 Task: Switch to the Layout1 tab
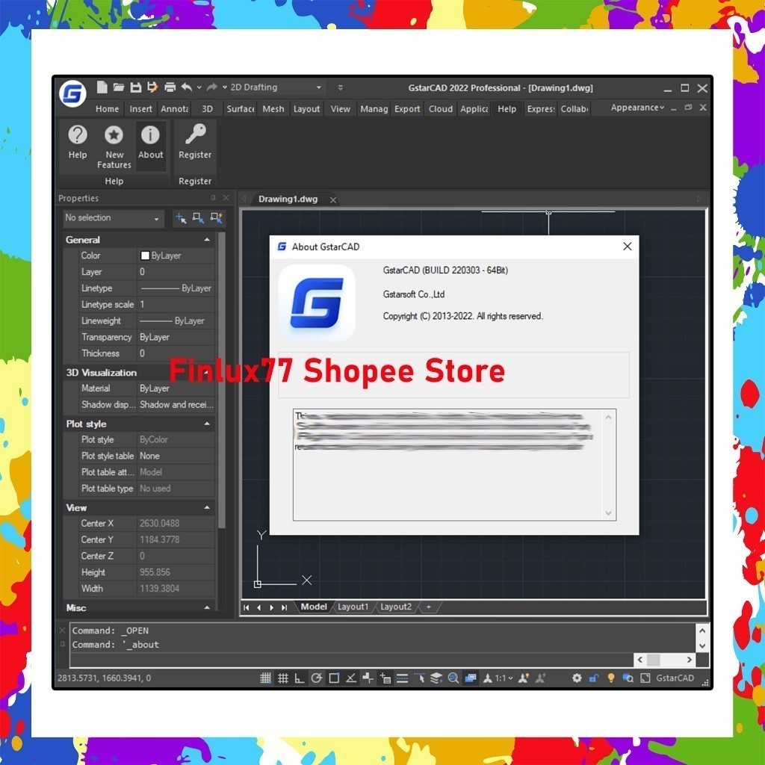pyautogui.click(x=353, y=607)
